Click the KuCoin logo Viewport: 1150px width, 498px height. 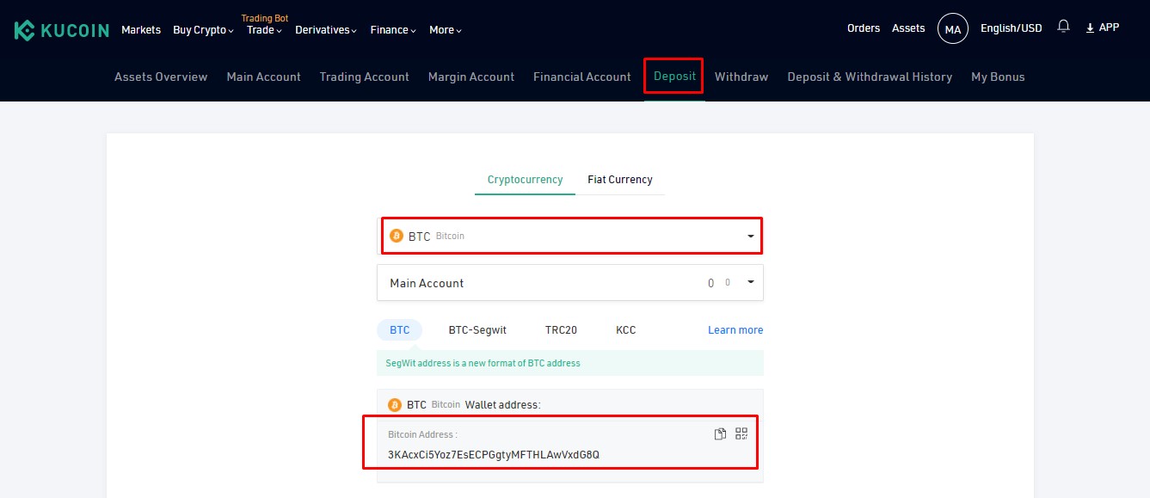tap(62, 30)
